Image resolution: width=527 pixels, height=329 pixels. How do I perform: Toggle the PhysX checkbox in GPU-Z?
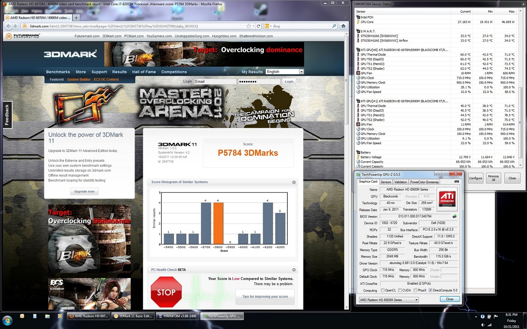coord(415,290)
